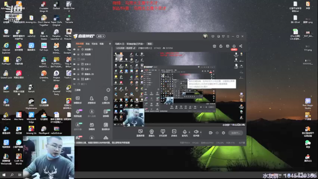Viewport: 318px width, 179px height.
Task: Open Task View on the taskbar
Action: pyautogui.click(x=19, y=175)
